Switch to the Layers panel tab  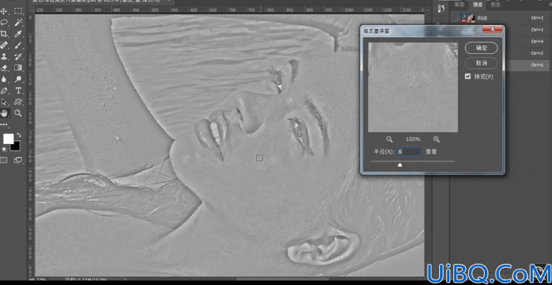pyautogui.click(x=458, y=5)
